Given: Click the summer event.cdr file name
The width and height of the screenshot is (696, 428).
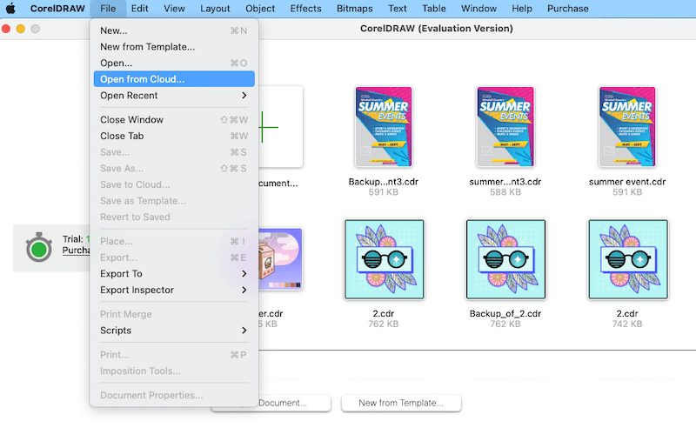Looking at the screenshot, I should [627, 182].
